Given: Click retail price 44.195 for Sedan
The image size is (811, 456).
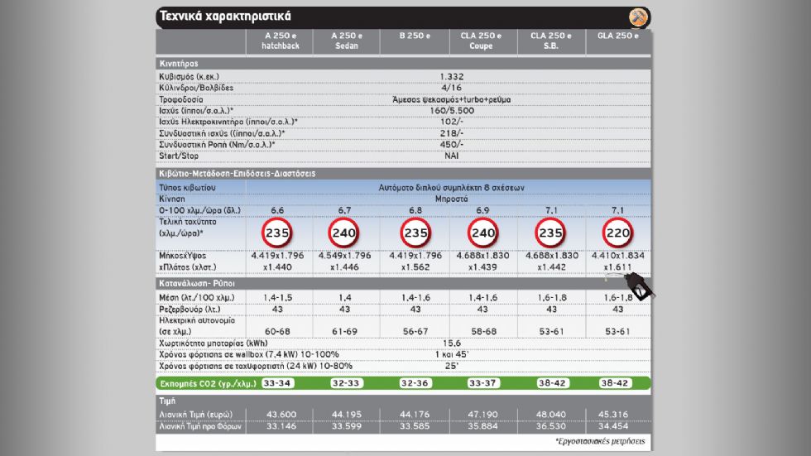Looking at the screenshot, I should pos(347,415).
